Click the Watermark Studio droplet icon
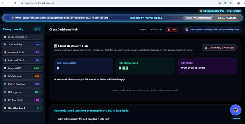The width and height of the screenshot is (245, 124). click(x=5, y=60)
